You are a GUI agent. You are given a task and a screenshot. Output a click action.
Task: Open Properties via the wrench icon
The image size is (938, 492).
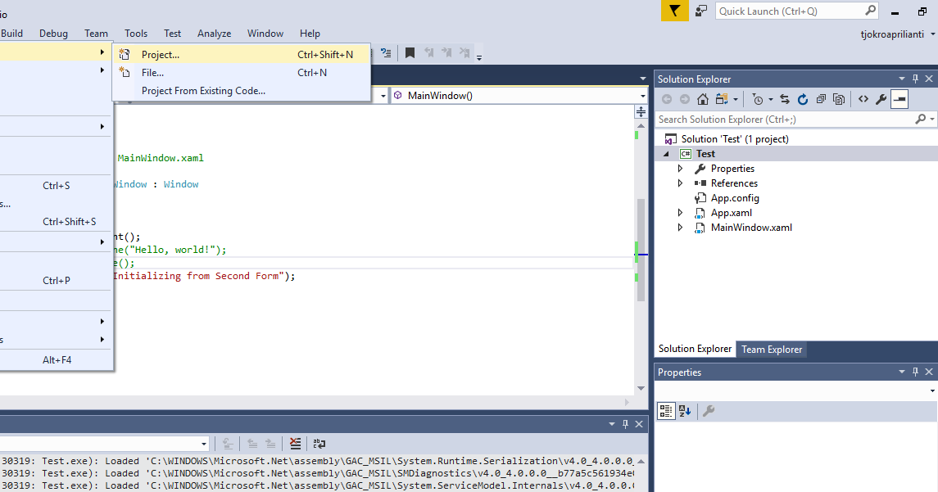click(879, 98)
